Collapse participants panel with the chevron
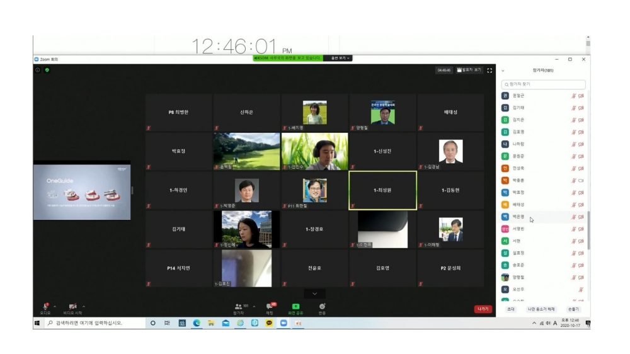 tap(503, 71)
